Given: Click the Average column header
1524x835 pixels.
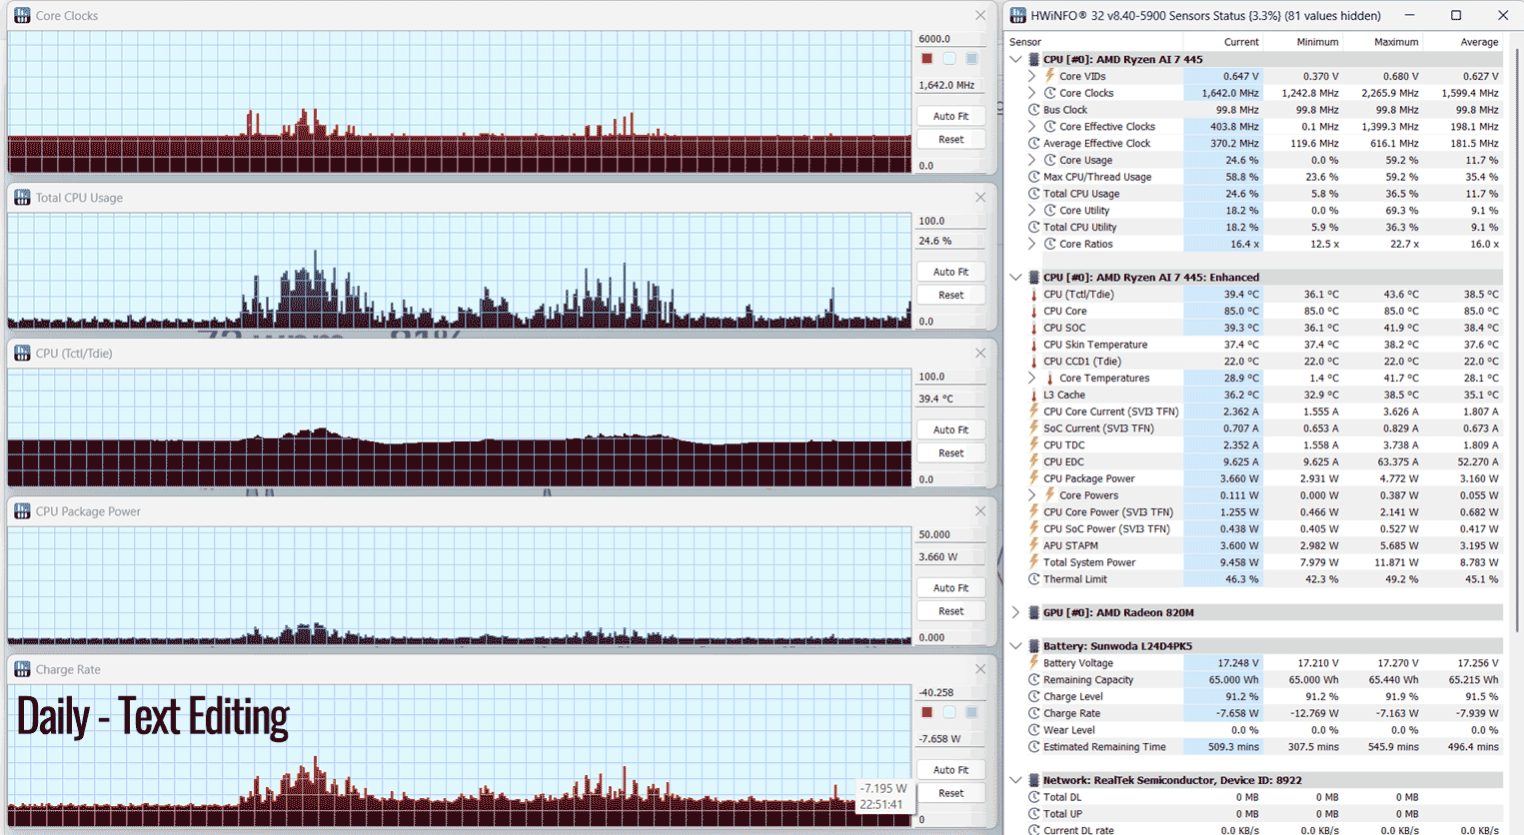Looking at the screenshot, I should (x=1478, y=42).
